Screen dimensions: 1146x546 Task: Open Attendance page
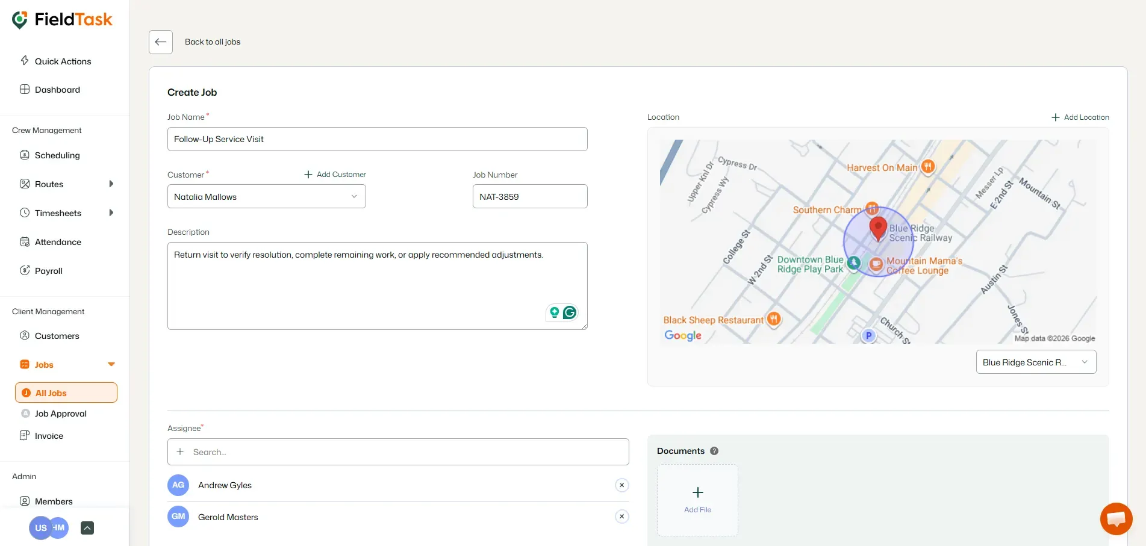[x=58, y=242]
